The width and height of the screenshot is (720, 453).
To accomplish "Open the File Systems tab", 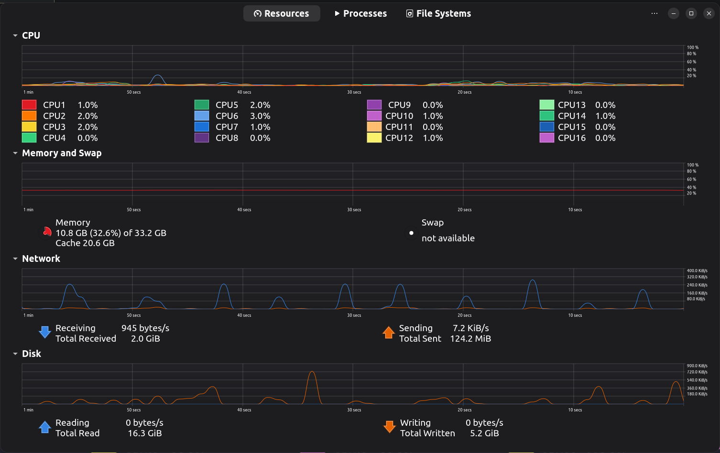I will pyautogui.click(x=439, y=13).
